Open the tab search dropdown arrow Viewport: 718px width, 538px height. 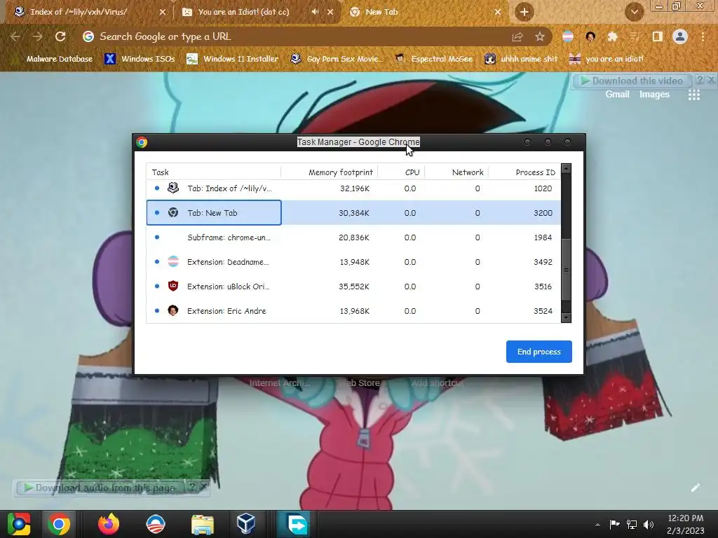tap(634, 12)
